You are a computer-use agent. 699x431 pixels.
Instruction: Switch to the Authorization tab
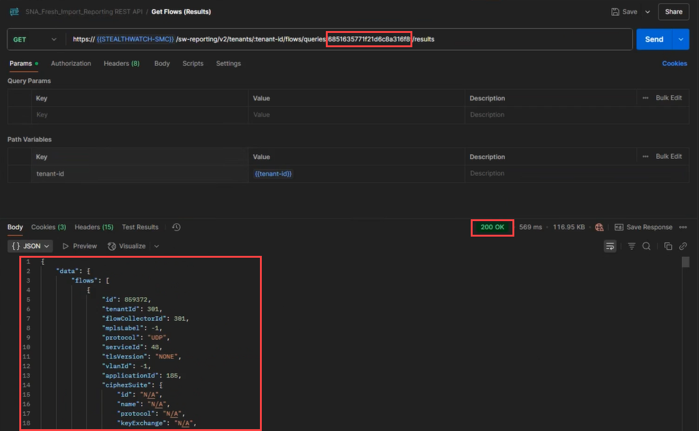coord(71,63)
